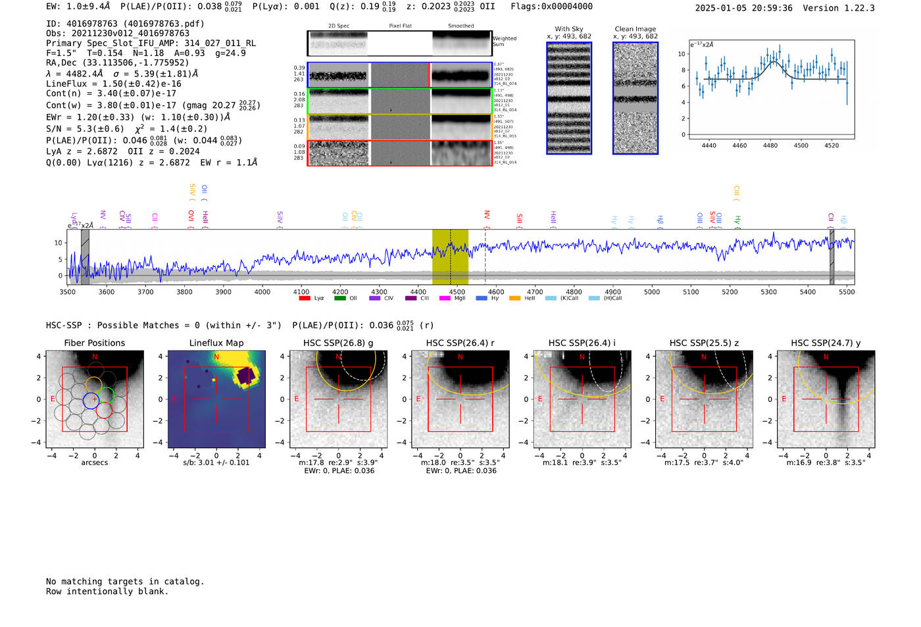Select the green-bordered fiber Pixel Flat panel
Viewport: 921px width, 627px height.
pos(400,101)
